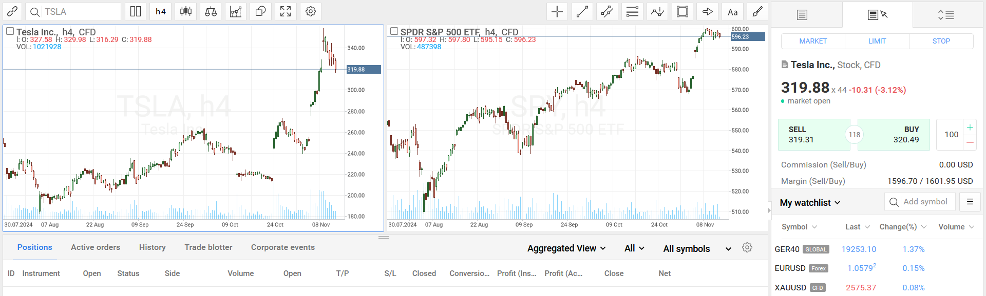Viewport: 986px width, 296px height.
Task: Click the TSLA symbol search field
Action: pyautogui.click(x=73, y=11)
